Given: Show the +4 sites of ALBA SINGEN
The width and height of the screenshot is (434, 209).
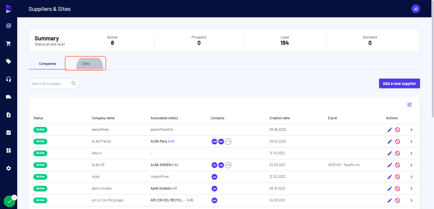Looking at the screenshot, I should 175,165.
